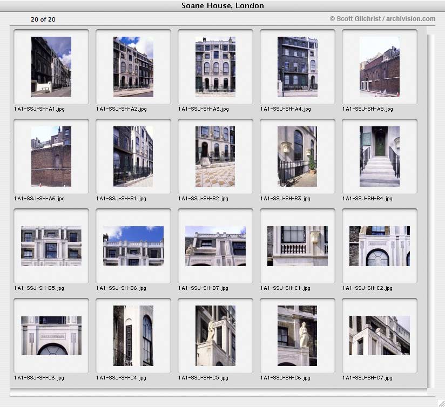Select the 1A1-SSJ-SH-B5 upper windows thumbnail
The width and height of the screenshot is (445, 407).
point(51,246)
